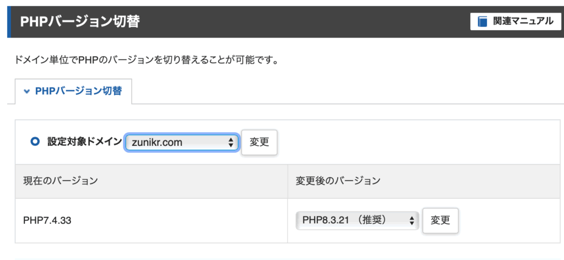The width and height of the screenshot is (564, 260).
Task: Click the chevron icon on PHPバージョン切替 tab
Action: point(26,91)
